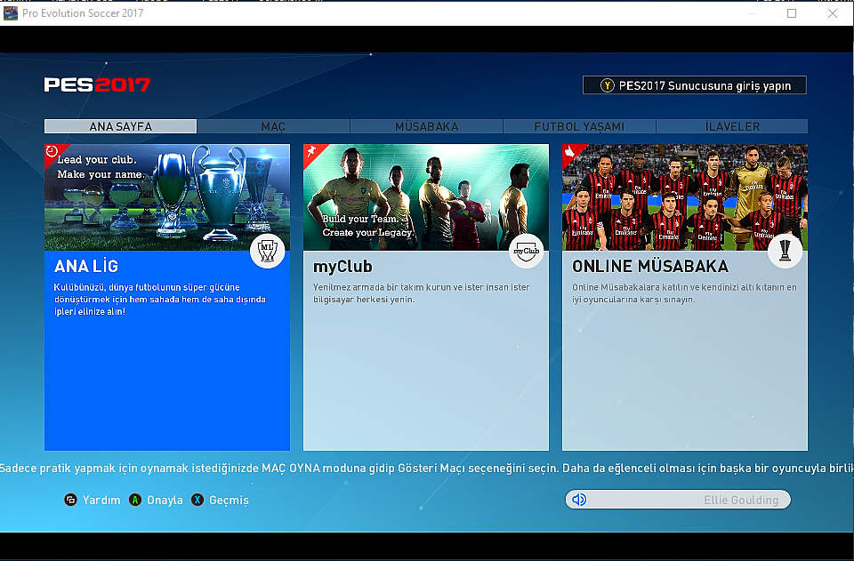
Task: Click the Yardım label
Action: [x=101, y=500]
